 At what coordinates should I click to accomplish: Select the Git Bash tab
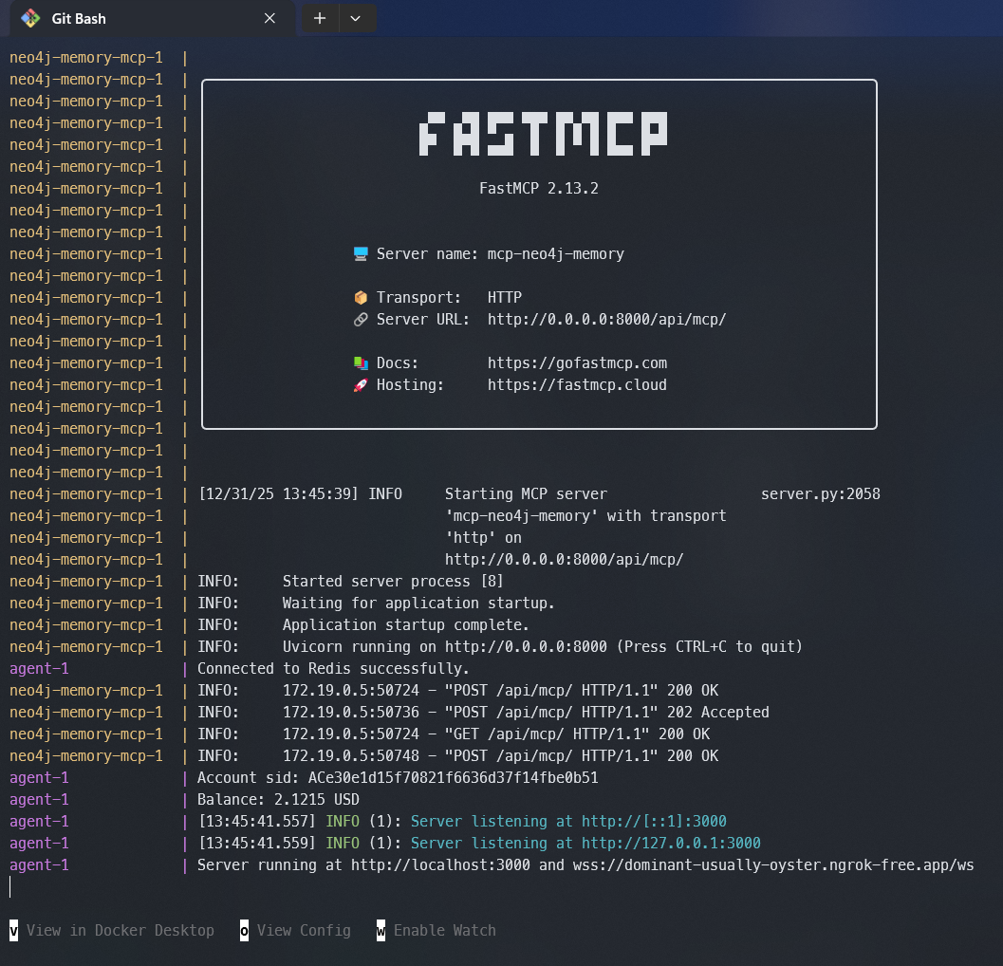coord(152,19)
